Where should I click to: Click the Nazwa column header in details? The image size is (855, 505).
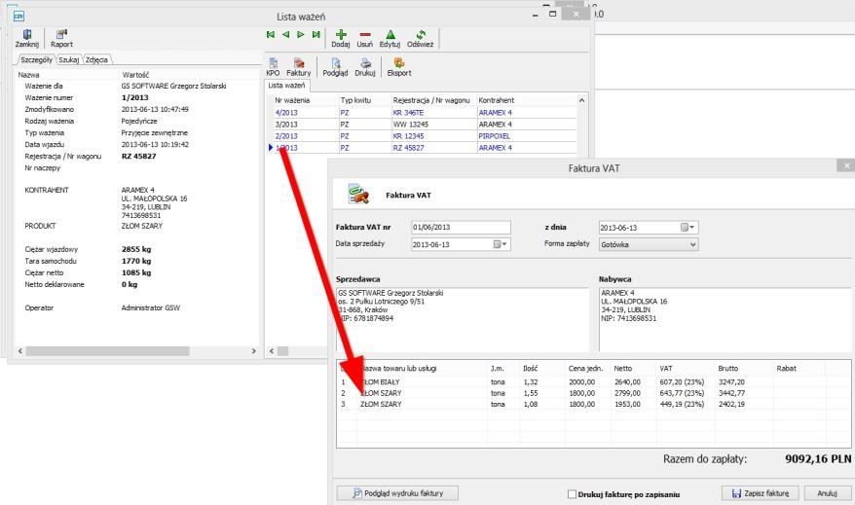pos(28,75)
